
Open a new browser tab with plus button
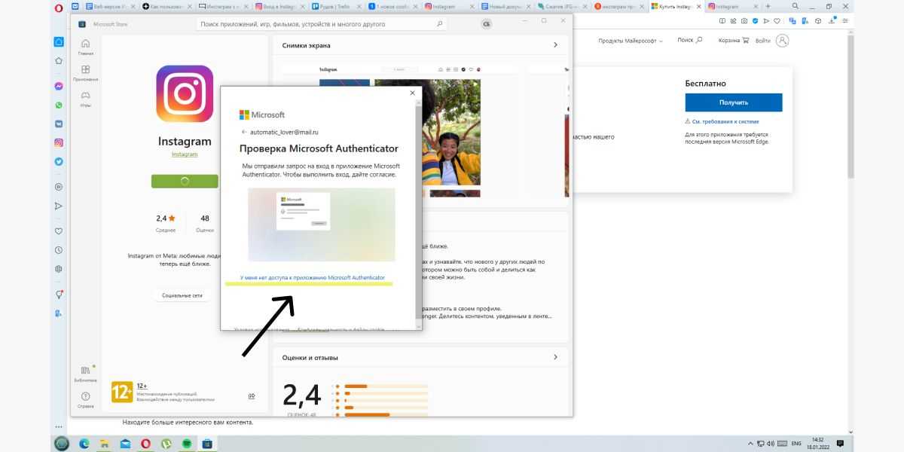tap(768, 7)
